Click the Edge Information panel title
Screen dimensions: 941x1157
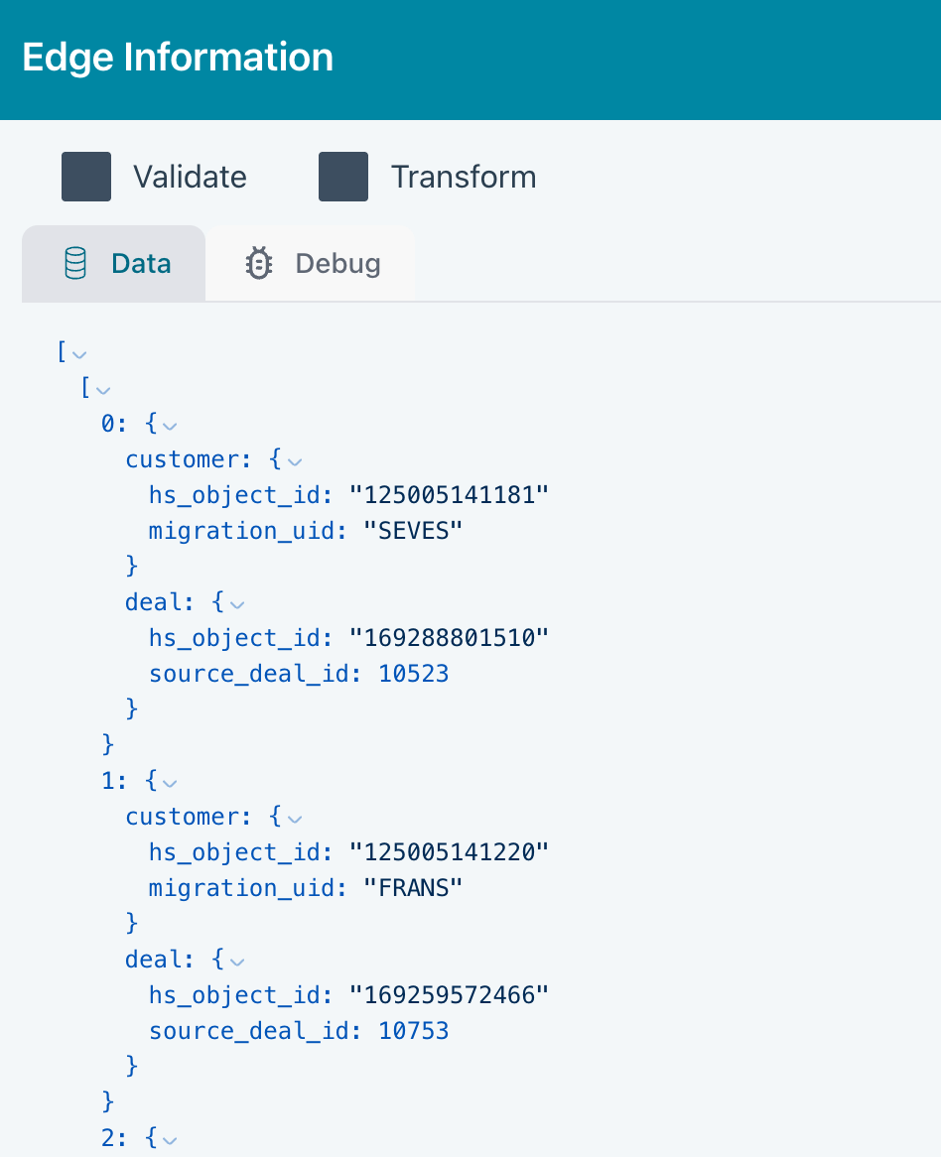(x=178, y=58)
